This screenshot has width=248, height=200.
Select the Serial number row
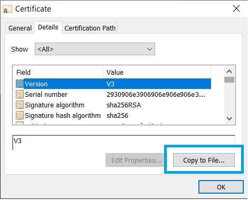tap(113, 94)
